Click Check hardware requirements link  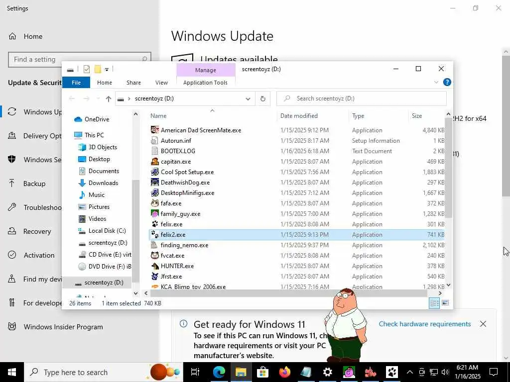425,324
